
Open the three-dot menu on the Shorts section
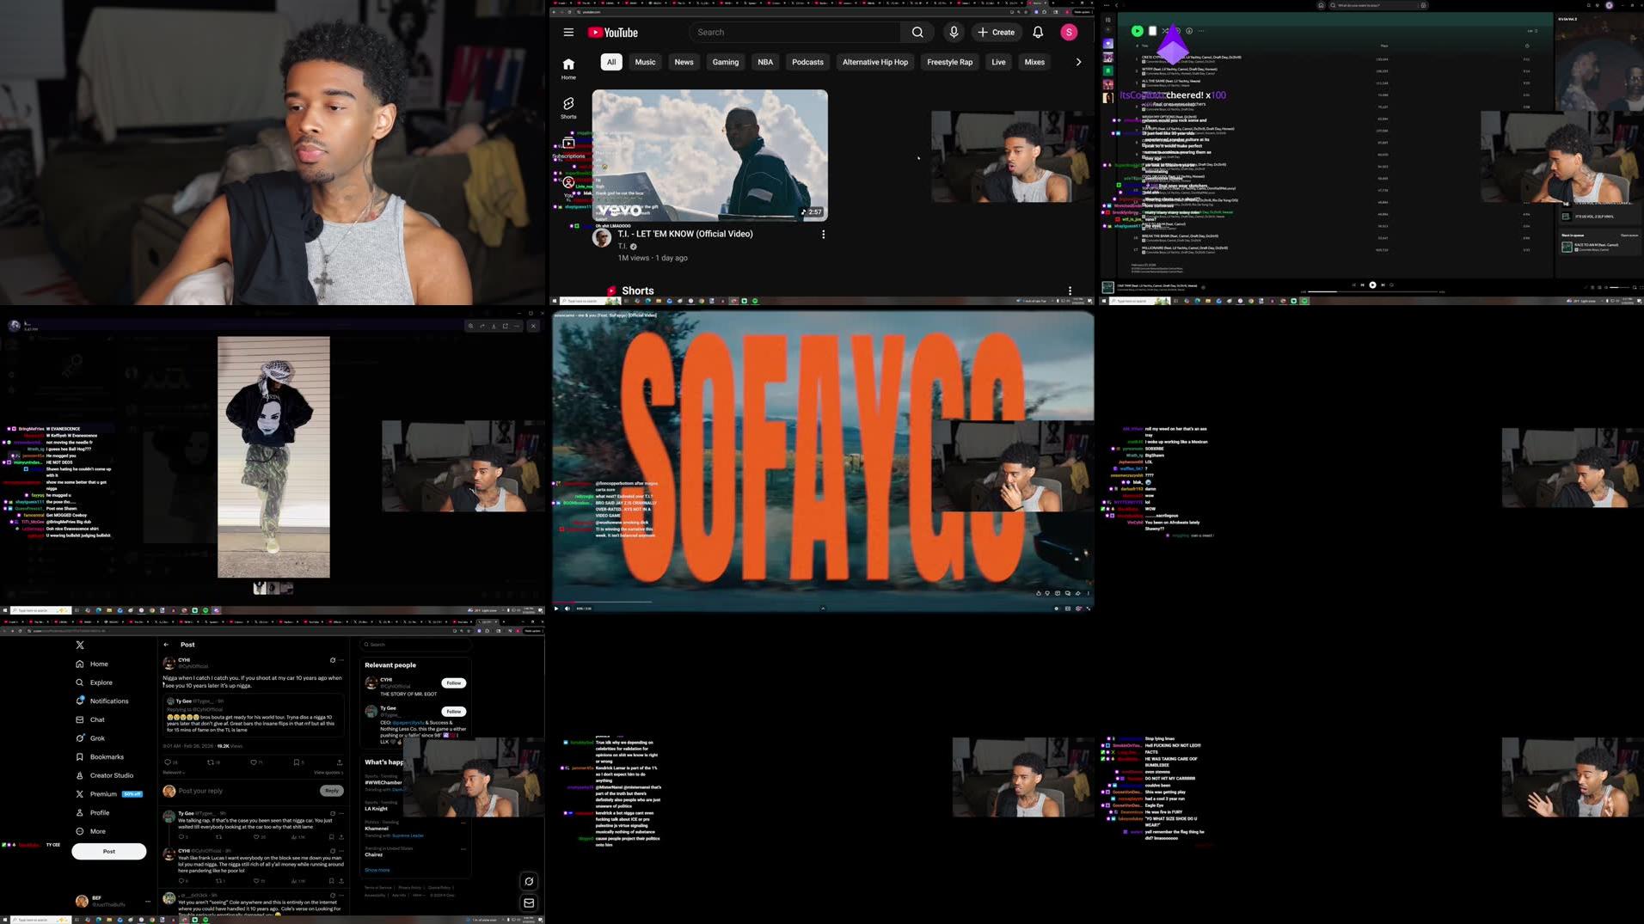tap(1069, 290)
